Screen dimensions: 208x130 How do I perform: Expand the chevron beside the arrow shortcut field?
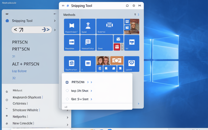(x=55, y=30)
